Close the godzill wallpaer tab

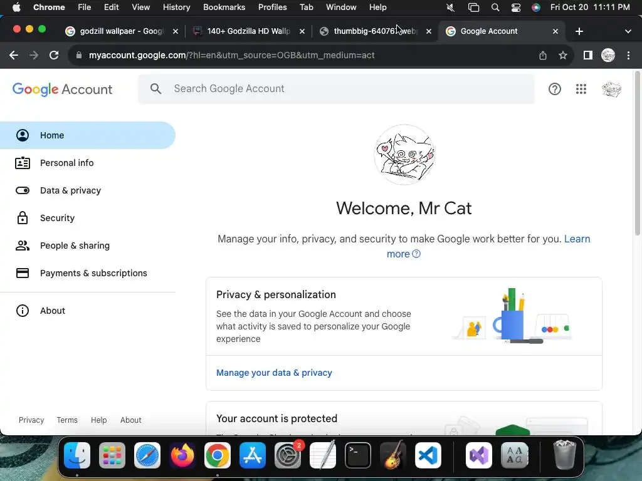(176, 31)
